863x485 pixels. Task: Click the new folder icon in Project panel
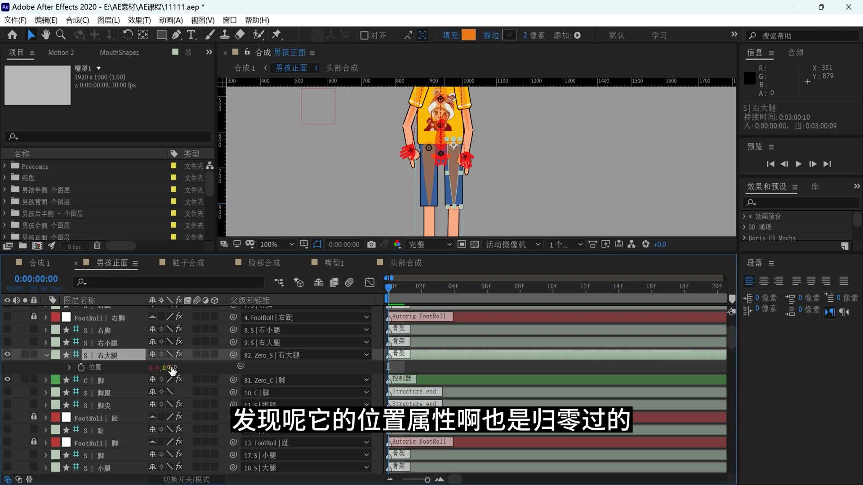22,246
